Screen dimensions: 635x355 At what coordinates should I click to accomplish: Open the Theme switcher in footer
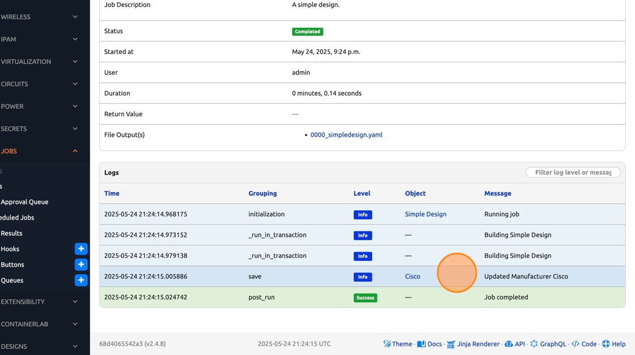397,344
